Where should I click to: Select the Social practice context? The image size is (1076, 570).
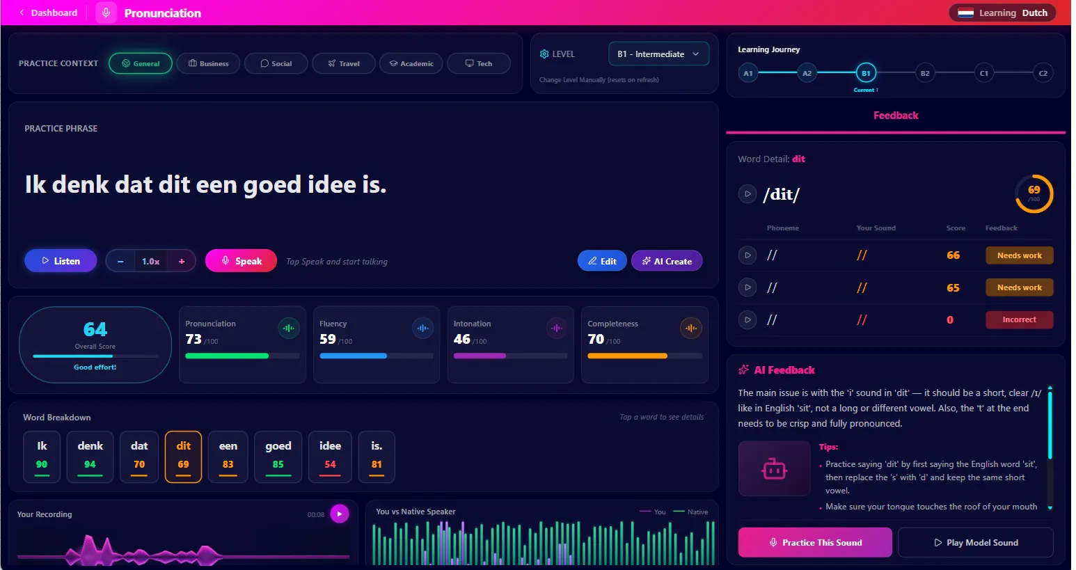(276, 63)
